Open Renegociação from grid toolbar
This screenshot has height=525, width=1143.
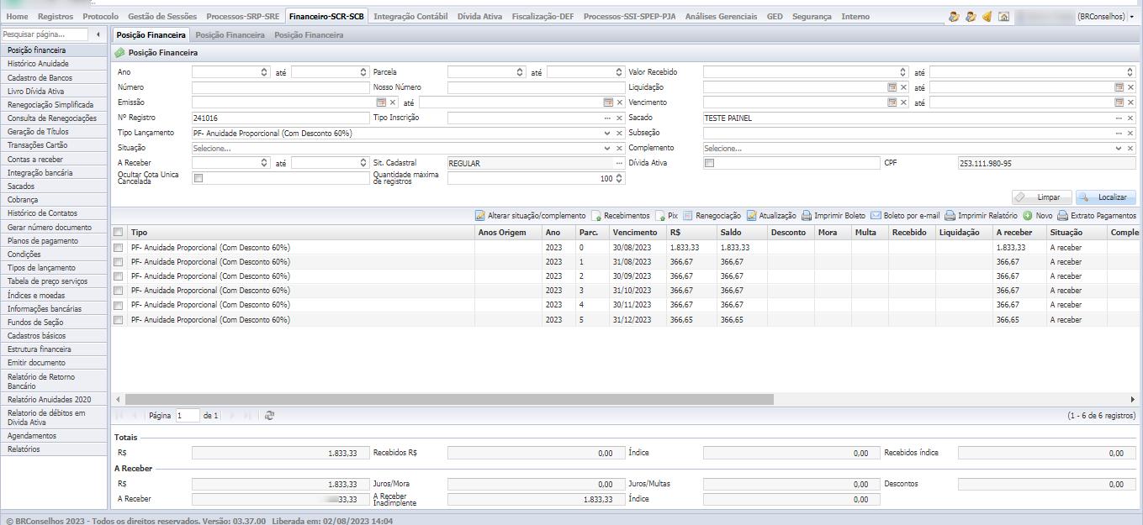712,216
